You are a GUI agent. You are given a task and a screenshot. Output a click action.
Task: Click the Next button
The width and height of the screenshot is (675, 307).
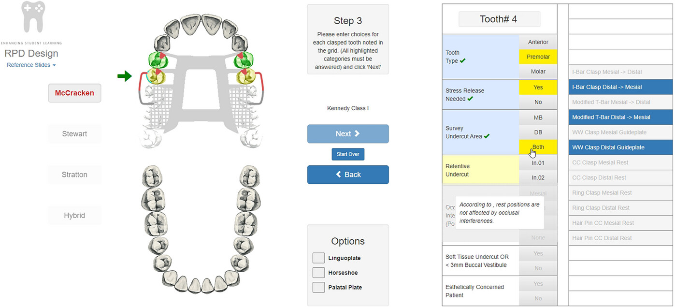[348, 134]
